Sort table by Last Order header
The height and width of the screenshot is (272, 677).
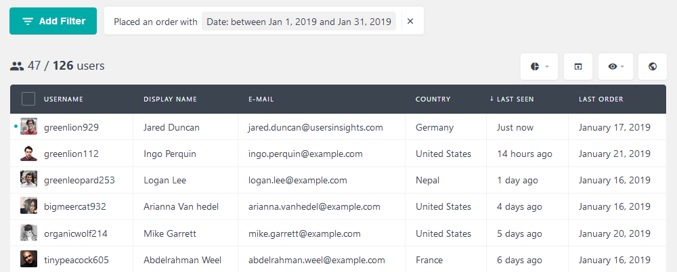click(600, 99)
